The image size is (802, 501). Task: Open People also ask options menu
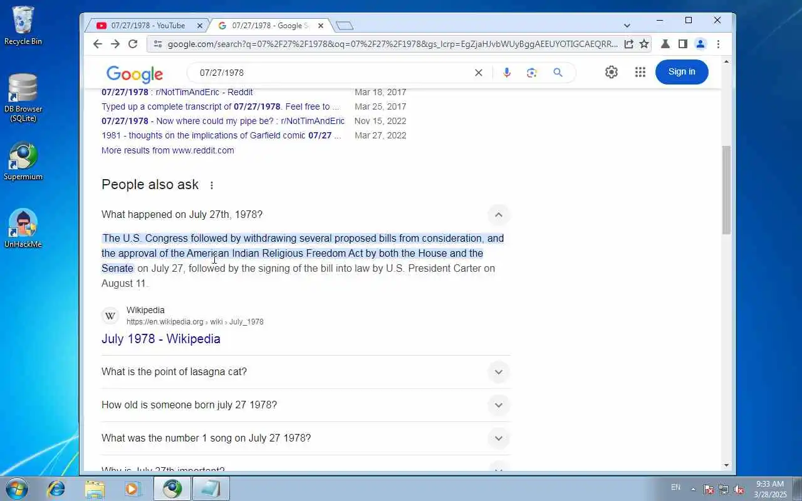[212, 185]
